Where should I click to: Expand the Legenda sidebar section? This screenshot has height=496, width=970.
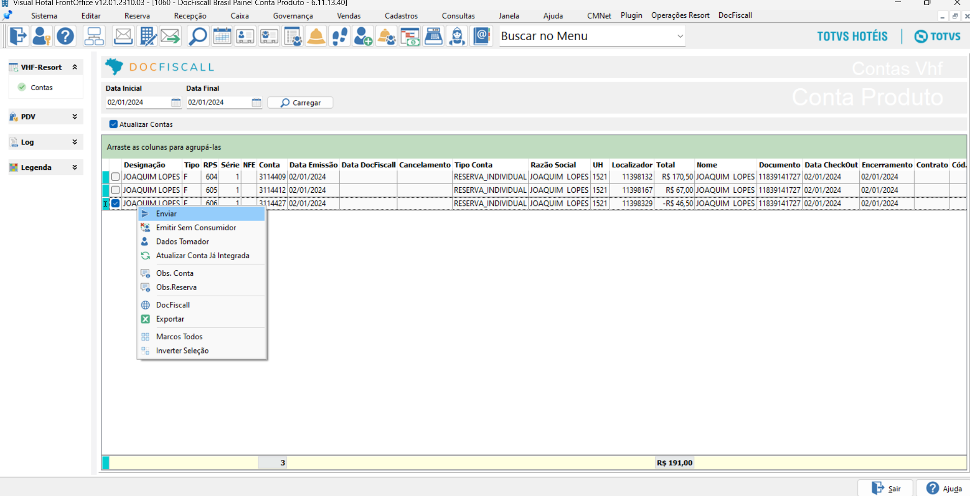[75, 167]
